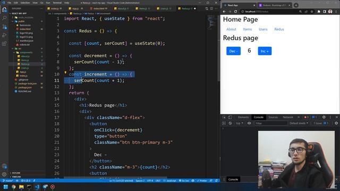Follow the Redus nav link

(x=279, y=29)
